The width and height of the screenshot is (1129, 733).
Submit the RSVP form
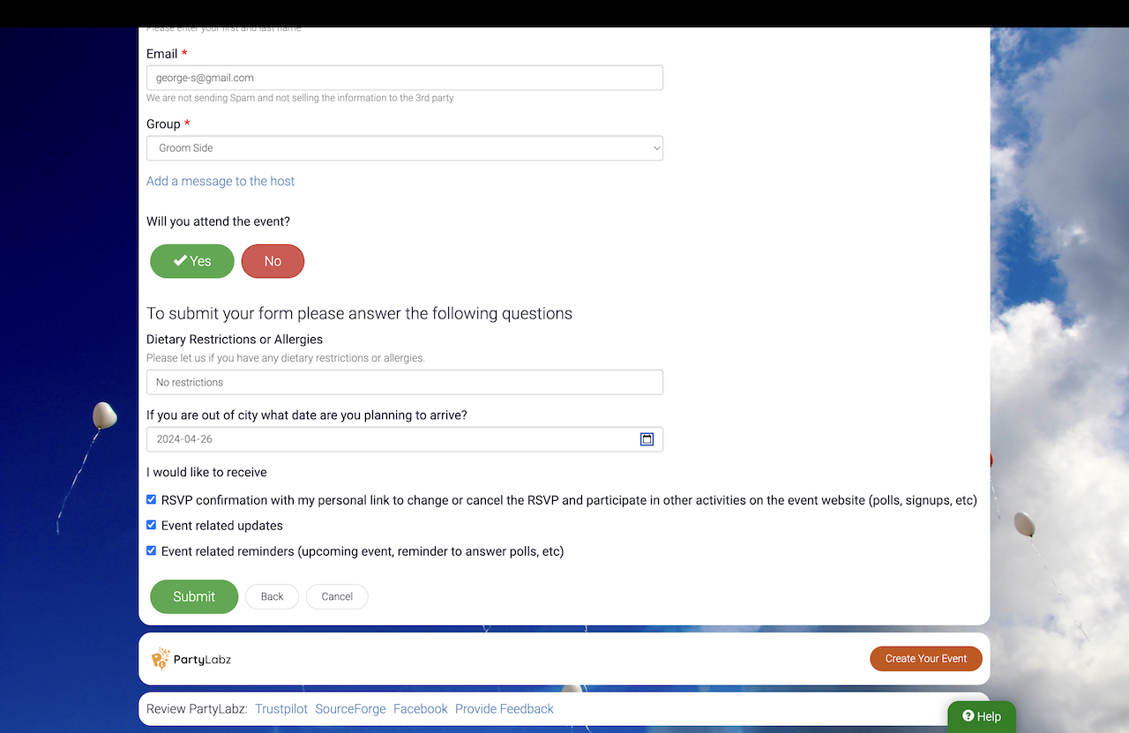(194, 596)
